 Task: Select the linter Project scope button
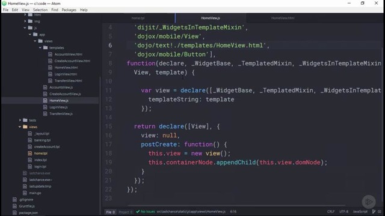click(126, 212)
